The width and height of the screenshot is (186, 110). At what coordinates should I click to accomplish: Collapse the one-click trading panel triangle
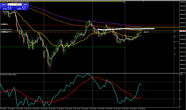pyautogui.click(x=1, y=2)
